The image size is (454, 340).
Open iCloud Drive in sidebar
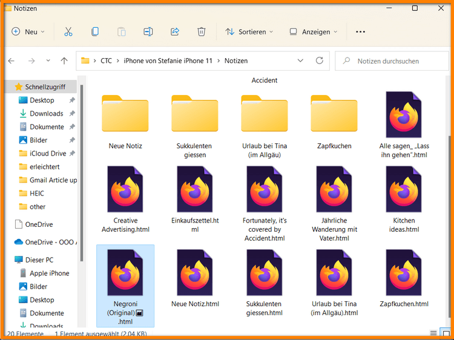[x=48, y=153]
